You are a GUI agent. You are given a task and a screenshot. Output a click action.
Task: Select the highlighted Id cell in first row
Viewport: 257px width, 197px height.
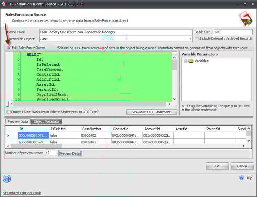click(33, 135)
